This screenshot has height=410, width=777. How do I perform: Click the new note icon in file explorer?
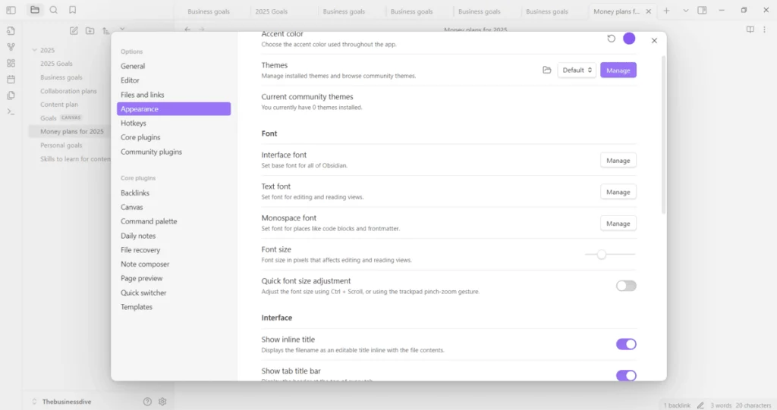74,30
